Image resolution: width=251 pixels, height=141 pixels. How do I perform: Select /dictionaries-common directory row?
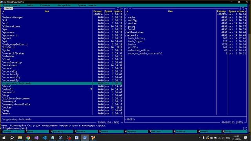click(62, 98)
